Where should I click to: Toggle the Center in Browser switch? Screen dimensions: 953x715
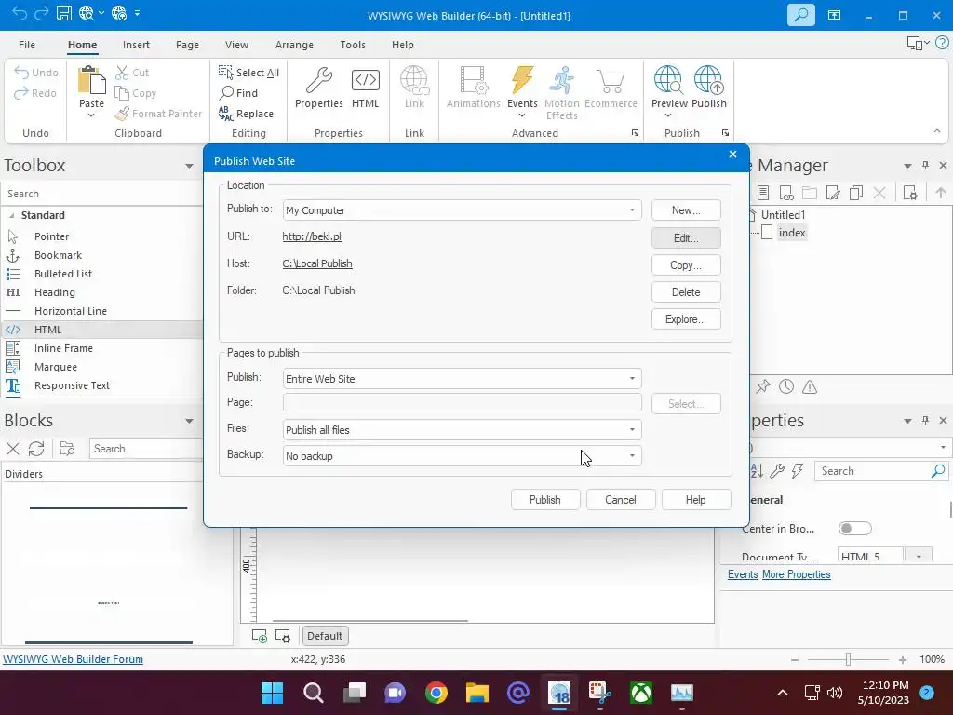point(854,529)
